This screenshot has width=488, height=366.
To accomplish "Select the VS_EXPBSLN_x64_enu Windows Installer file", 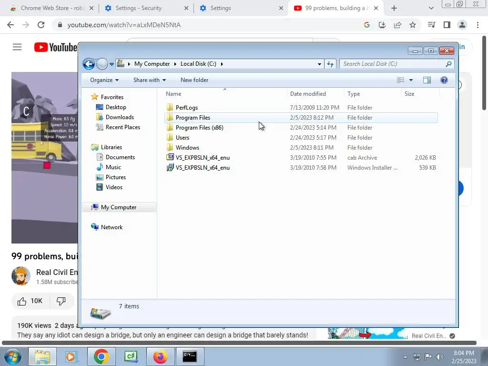I will pos(301,167).
